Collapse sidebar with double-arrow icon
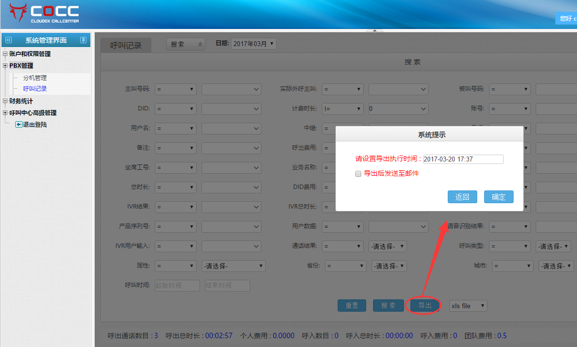This screenshot has height=347, width=577. (x=8, y=40)
